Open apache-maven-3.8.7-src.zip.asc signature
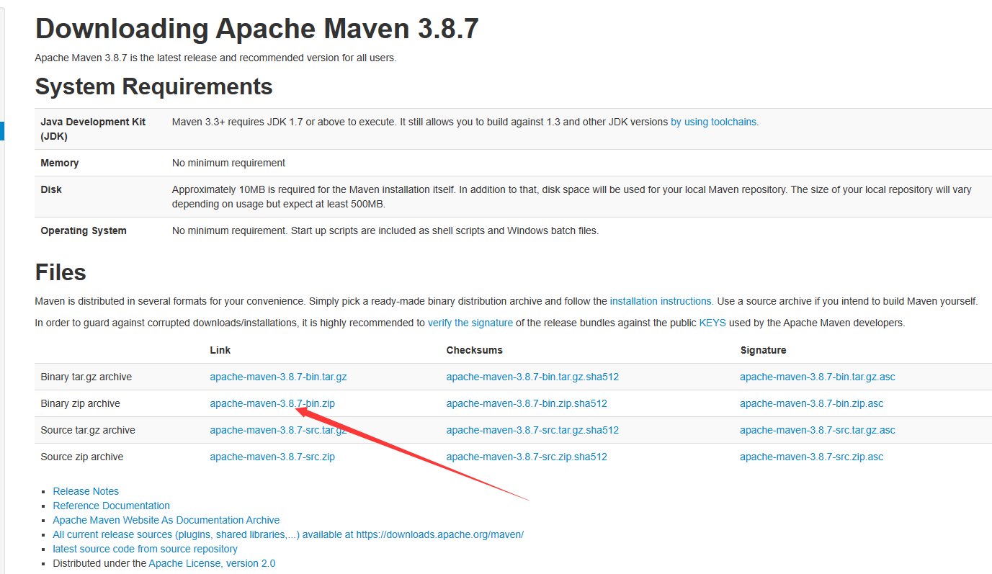The height and width of the screenshot is (574, 992). tap(811, 457)
